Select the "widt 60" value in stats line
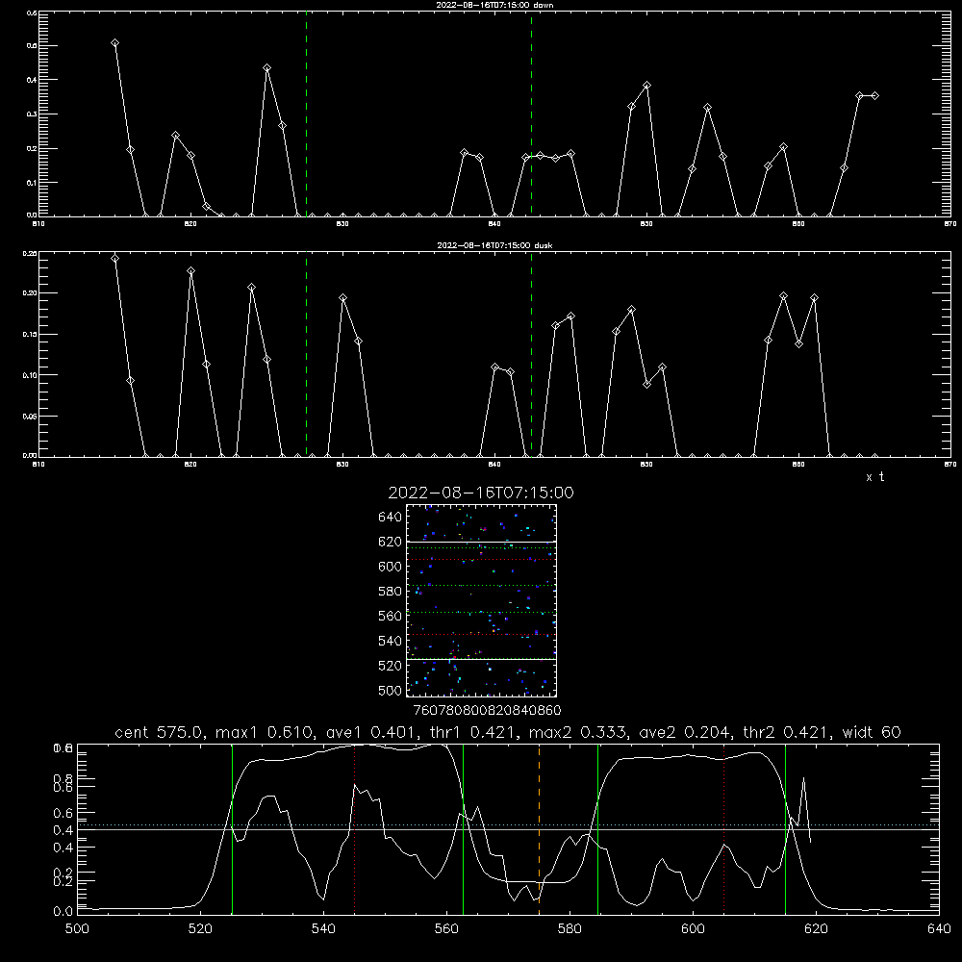This screenshot has width=962, height=962. coord(872,732)
